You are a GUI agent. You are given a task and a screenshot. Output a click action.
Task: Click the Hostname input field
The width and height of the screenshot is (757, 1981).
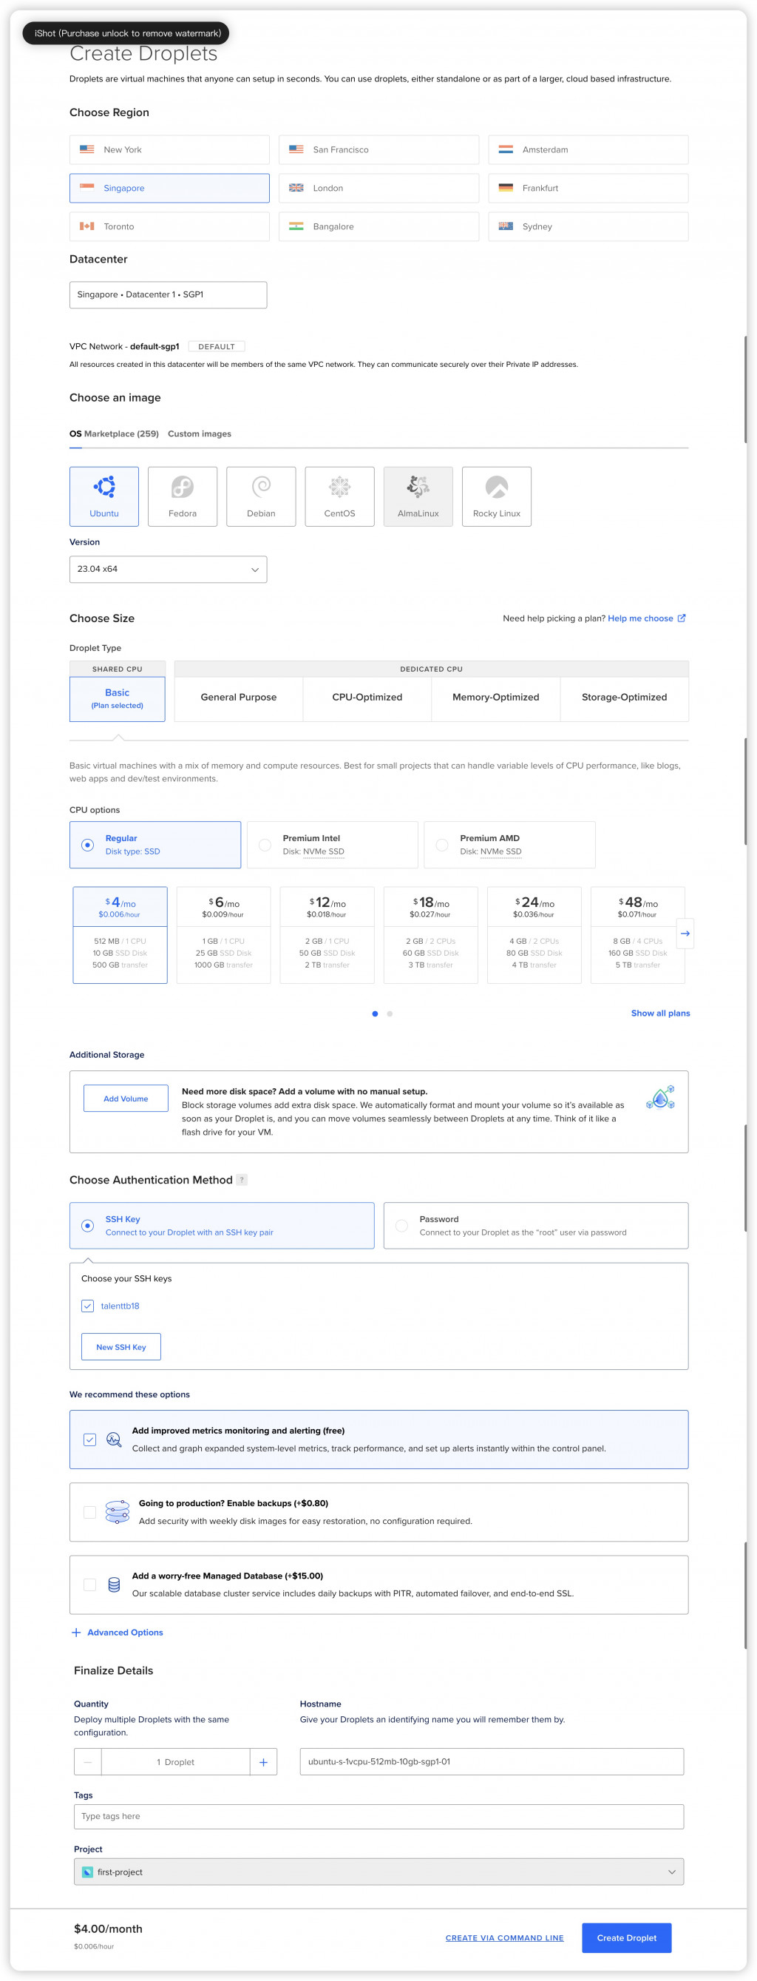click(492, 1761)
